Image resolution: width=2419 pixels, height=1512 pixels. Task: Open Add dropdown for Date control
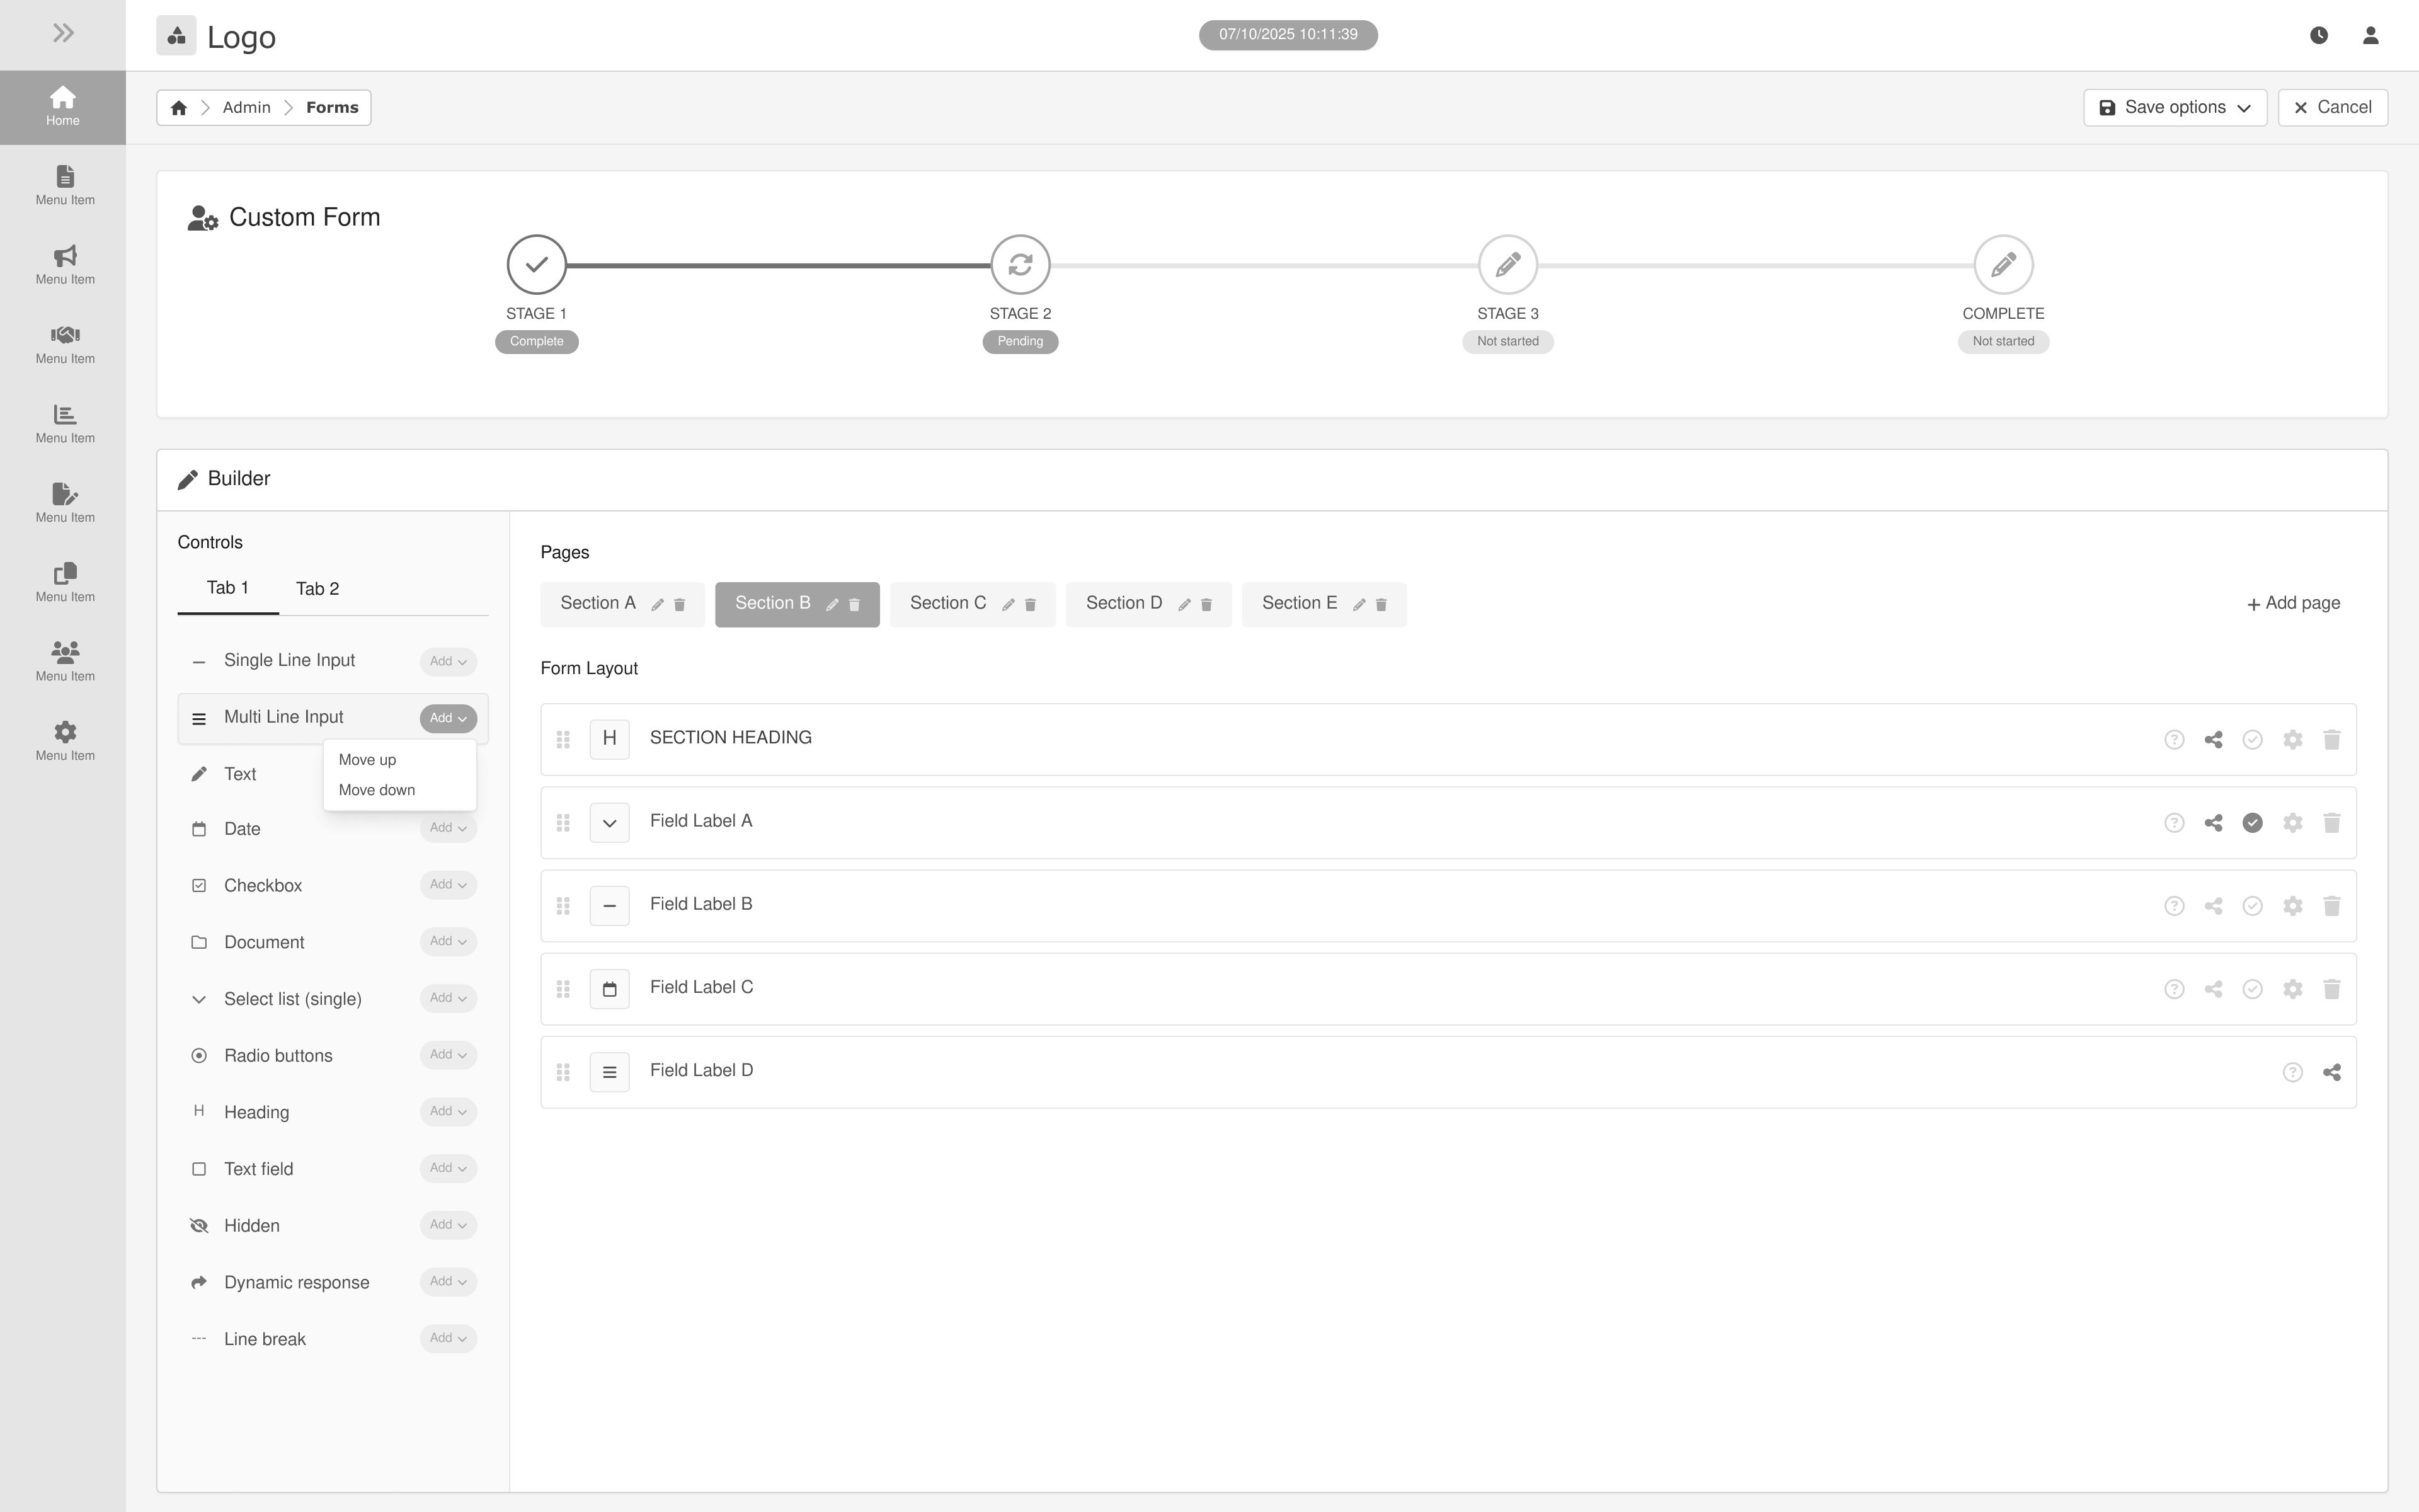click(448, 828)
